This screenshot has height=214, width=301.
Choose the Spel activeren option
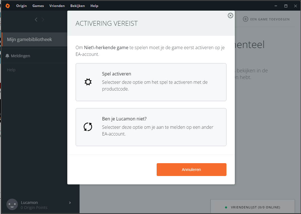[151, 82]
